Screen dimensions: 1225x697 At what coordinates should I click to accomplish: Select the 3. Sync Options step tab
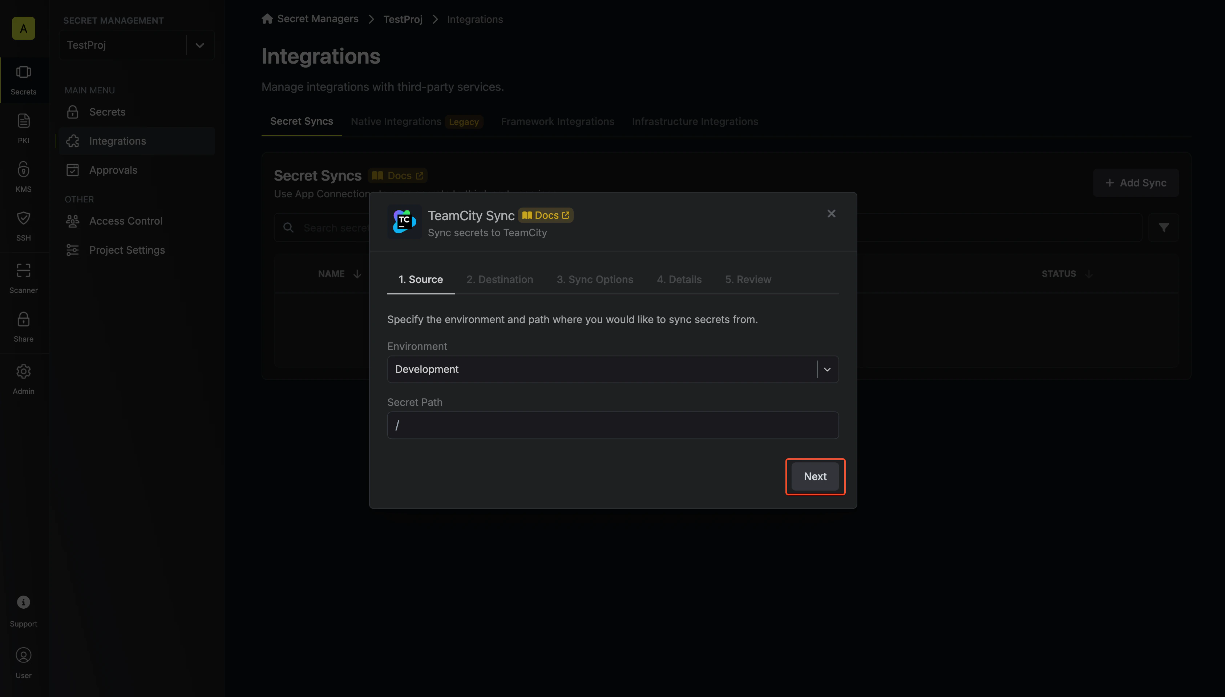pos(595,279)
